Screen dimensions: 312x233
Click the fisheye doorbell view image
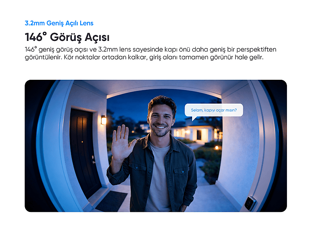156,146
